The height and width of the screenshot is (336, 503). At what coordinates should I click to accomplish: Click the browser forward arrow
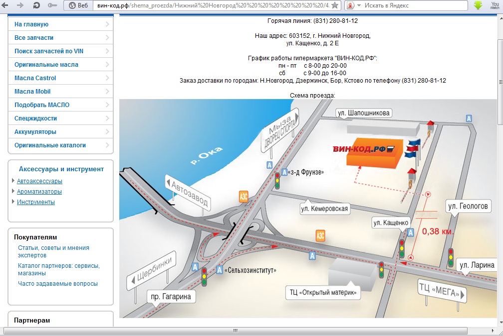point(20,5)
